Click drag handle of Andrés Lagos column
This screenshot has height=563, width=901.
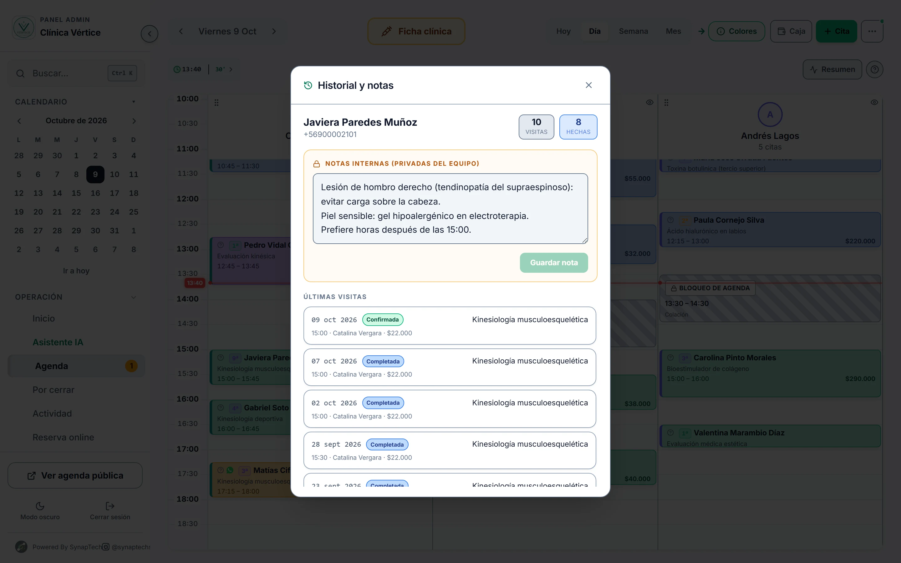[666, 102]
